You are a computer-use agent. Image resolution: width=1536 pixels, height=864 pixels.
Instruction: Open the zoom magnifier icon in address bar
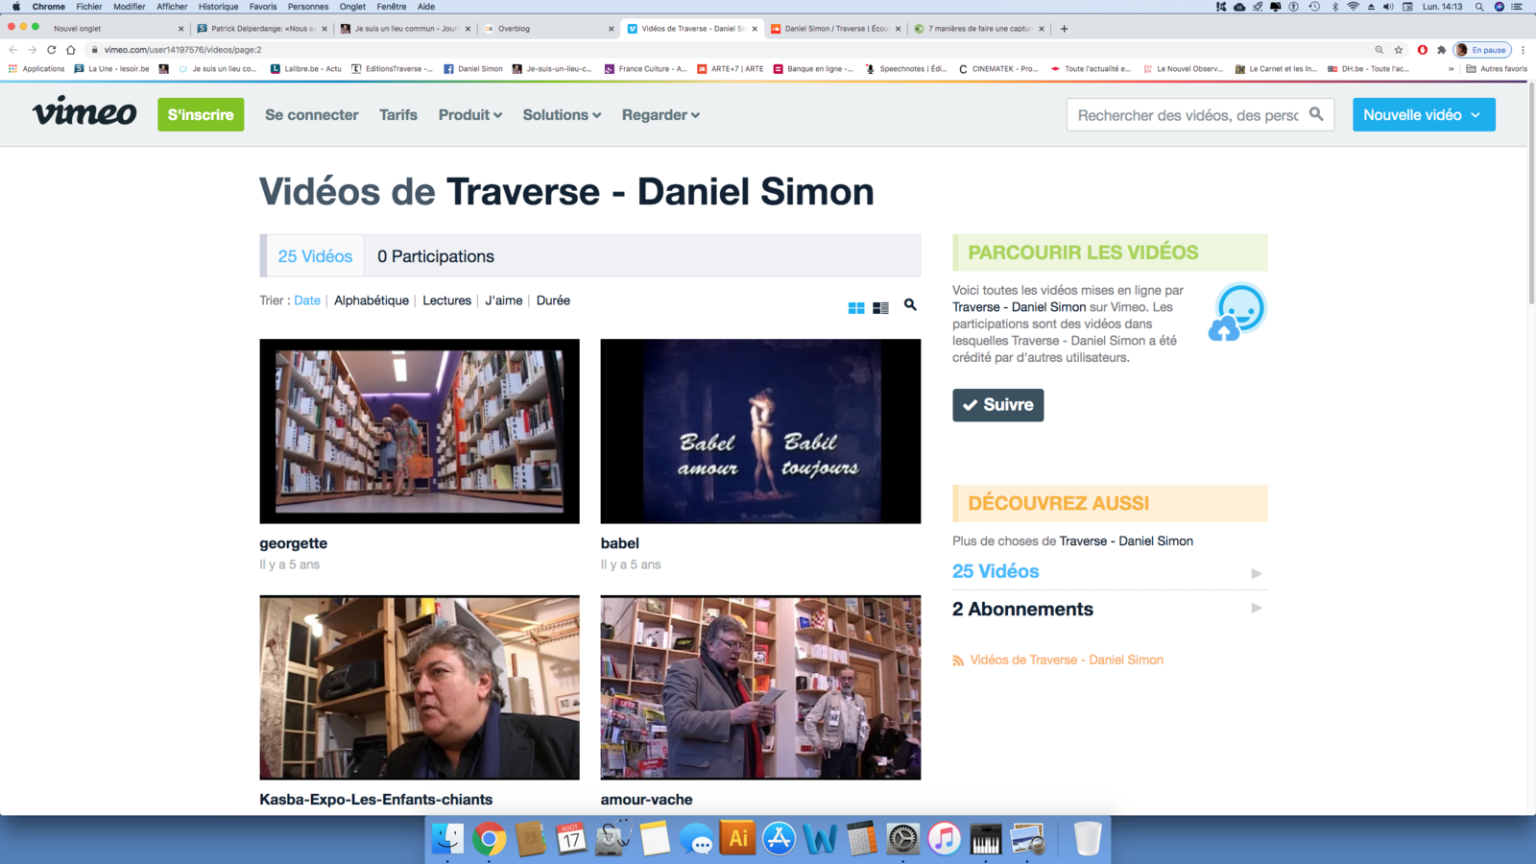click(1380, 50)
